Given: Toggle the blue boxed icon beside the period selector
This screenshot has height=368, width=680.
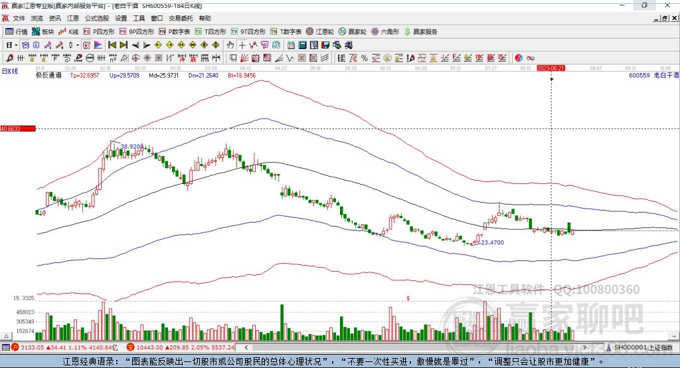Looking at the screenshot, I should point(25,45).
